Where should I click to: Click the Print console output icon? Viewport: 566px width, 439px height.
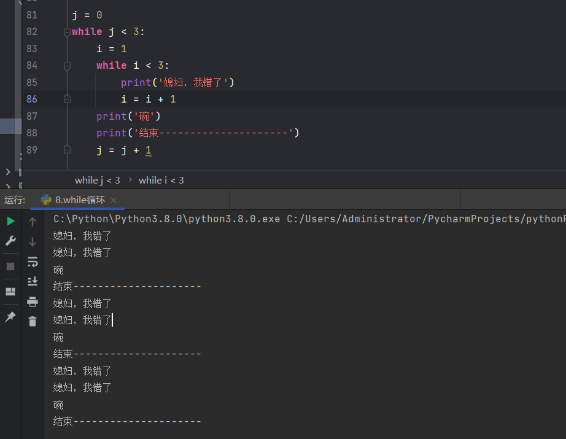[x=33, y=301]
